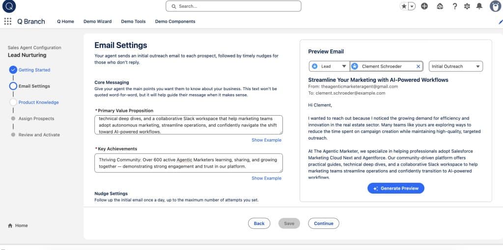Viewport: 503px width, 250px height.
Task: Click the Email Settings heading
Action: 121,45
